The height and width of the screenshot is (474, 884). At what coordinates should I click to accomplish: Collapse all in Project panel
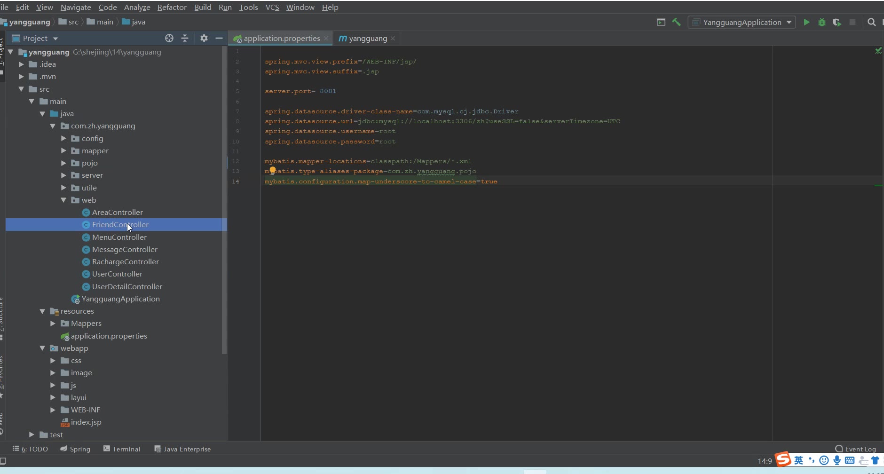point(185,38)
